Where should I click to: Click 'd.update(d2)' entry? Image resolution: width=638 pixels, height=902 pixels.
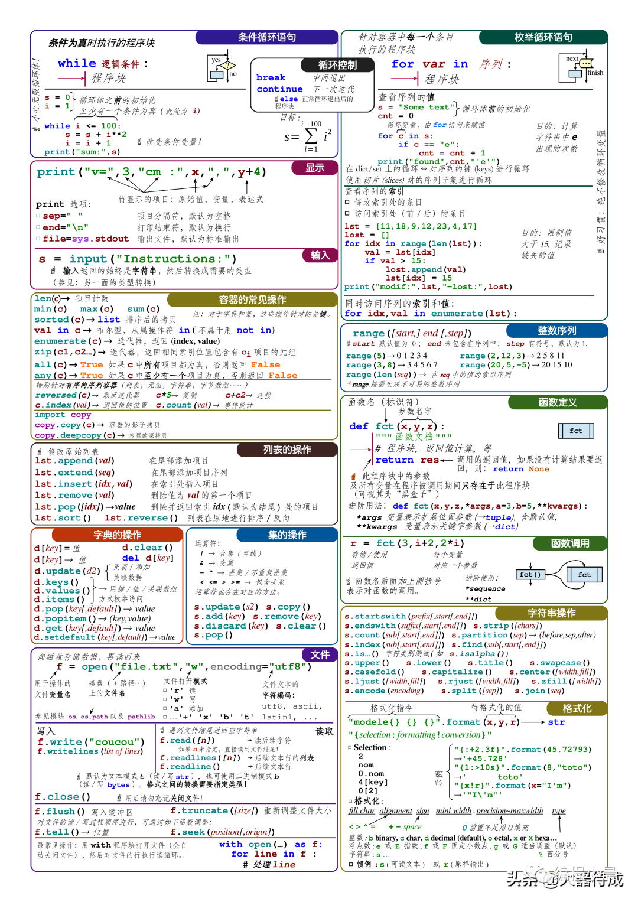[67, 571]
